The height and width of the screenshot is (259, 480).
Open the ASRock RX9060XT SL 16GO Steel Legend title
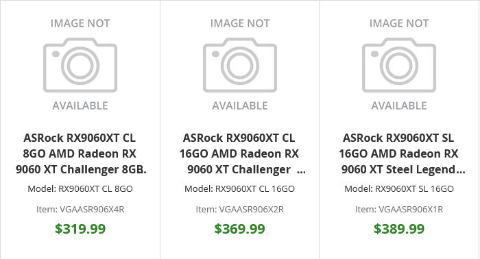tap(399, 153)
